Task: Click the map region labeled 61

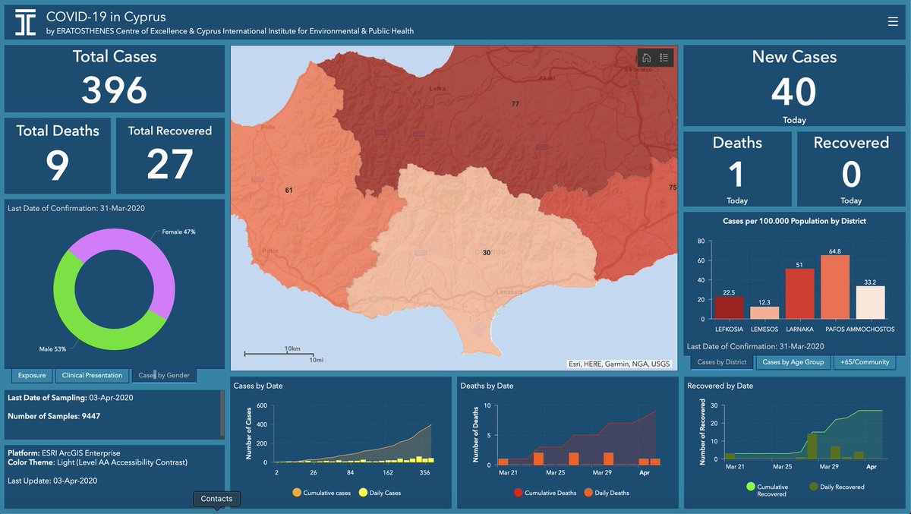Action: coord(288,190)
